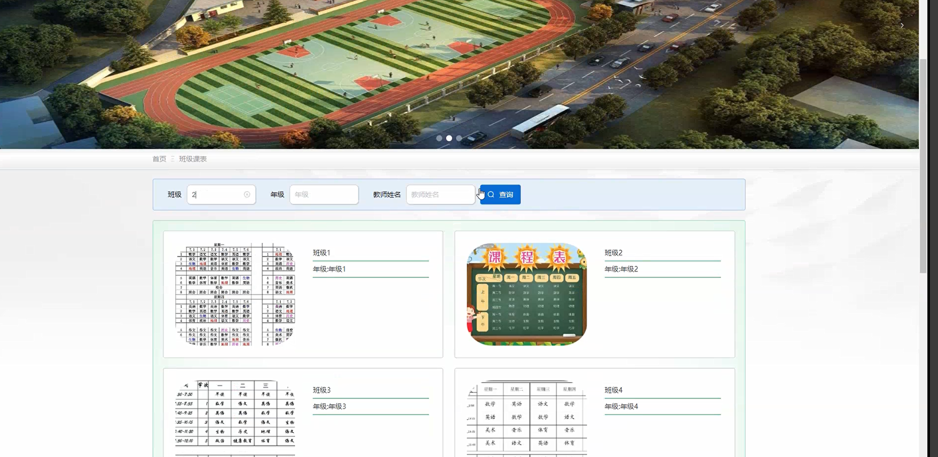This screenshot has width=938, height=457.
Task: Open the 班级3 timetable thumbnail
Action: click(x=235, y=419)
